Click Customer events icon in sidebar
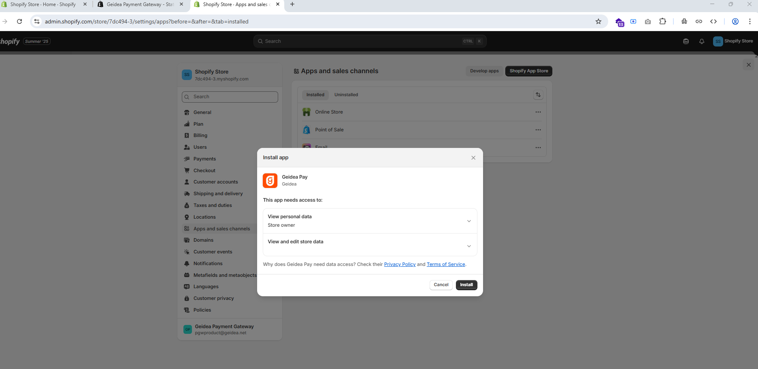758x369 pixels. tap(187, 252)
